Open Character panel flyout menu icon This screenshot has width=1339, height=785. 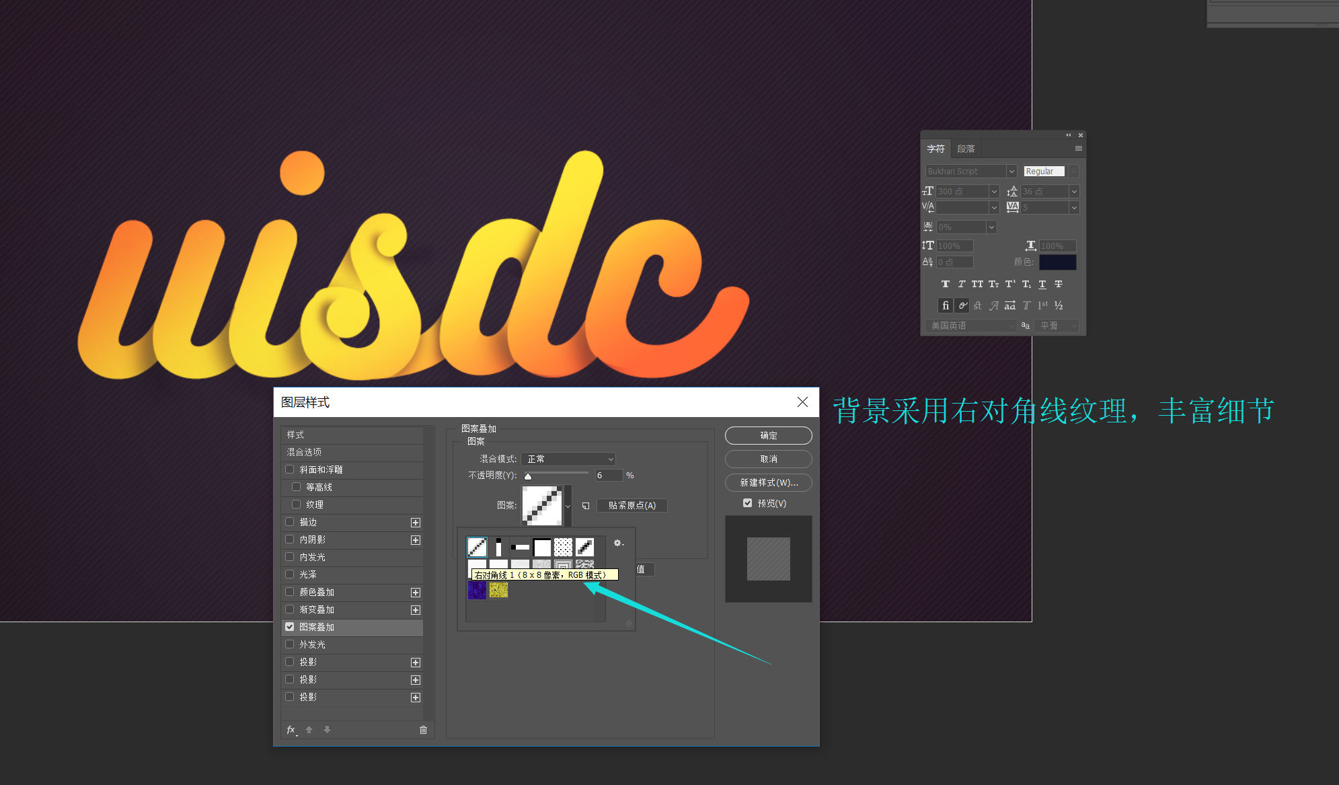[1078, 149]
